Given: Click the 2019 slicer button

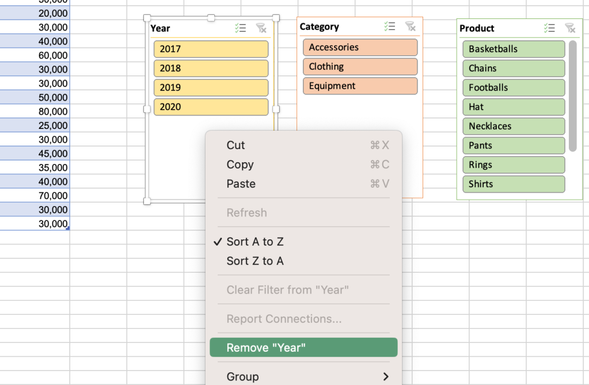Looking at the screenshot, I should [211, 87].
